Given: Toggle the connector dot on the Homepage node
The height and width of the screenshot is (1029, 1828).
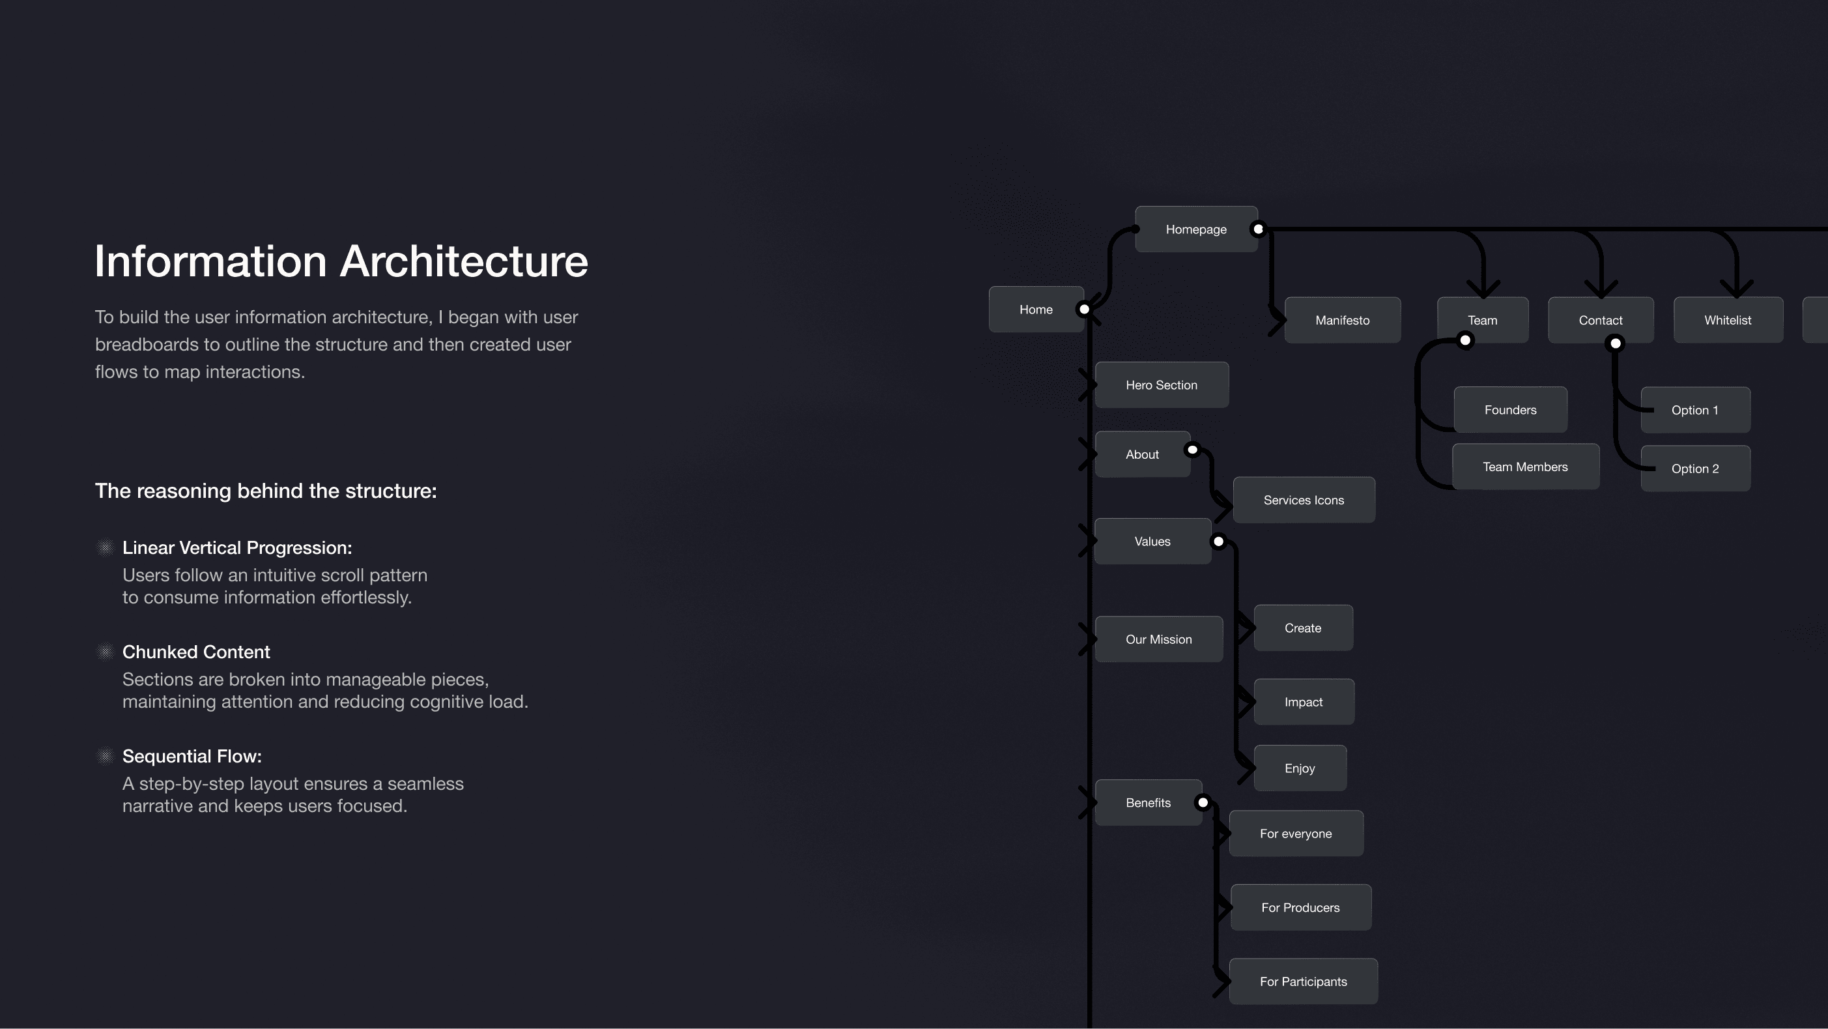Looking at the screenshot, I should click(x=1257, y=229).
